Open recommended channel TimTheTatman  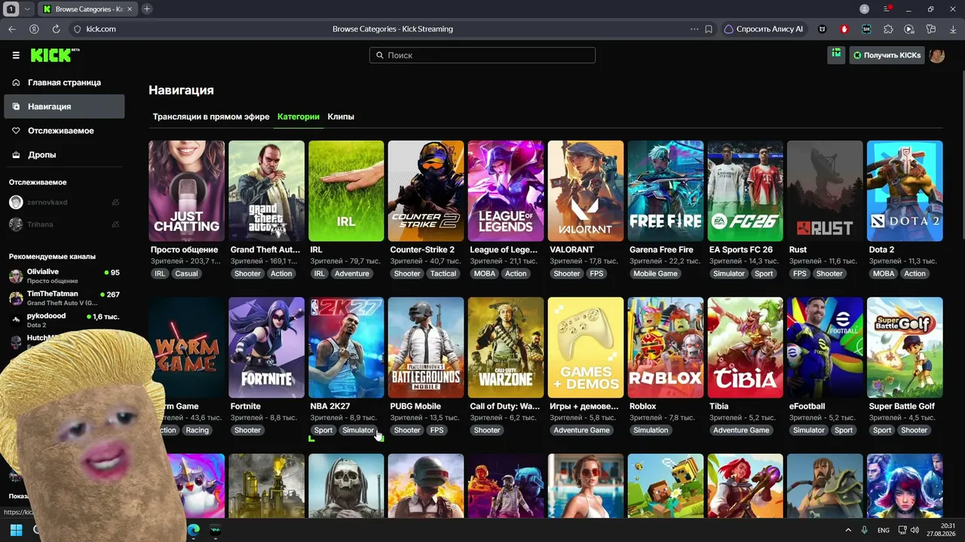pos(64,298)
